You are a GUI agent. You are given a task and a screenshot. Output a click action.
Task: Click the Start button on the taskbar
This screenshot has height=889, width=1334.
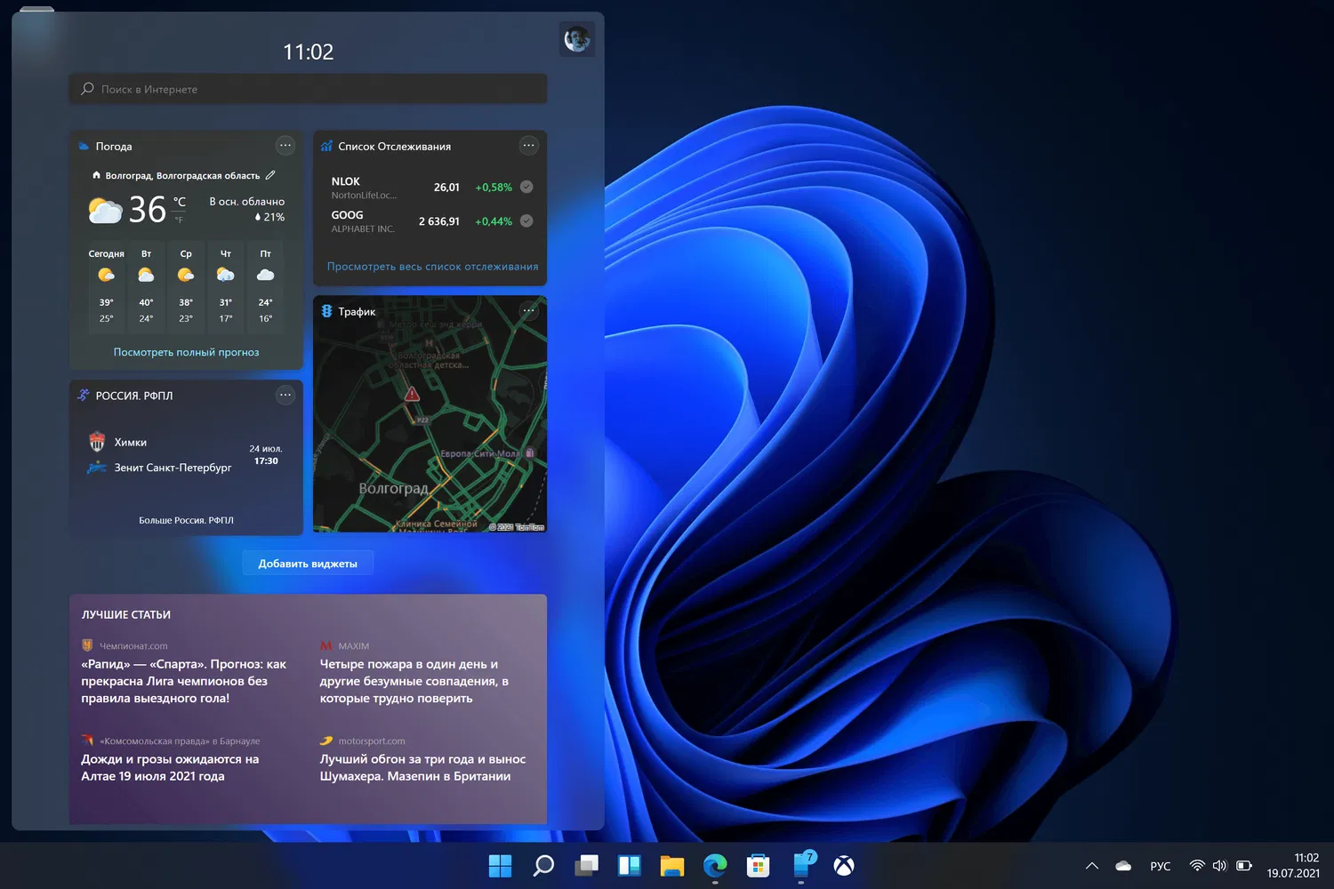[x=501, y=866]
